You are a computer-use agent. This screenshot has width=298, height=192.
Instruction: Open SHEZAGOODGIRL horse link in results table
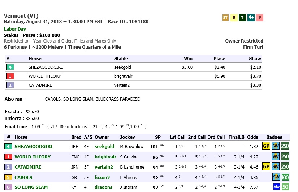(34, 147)
